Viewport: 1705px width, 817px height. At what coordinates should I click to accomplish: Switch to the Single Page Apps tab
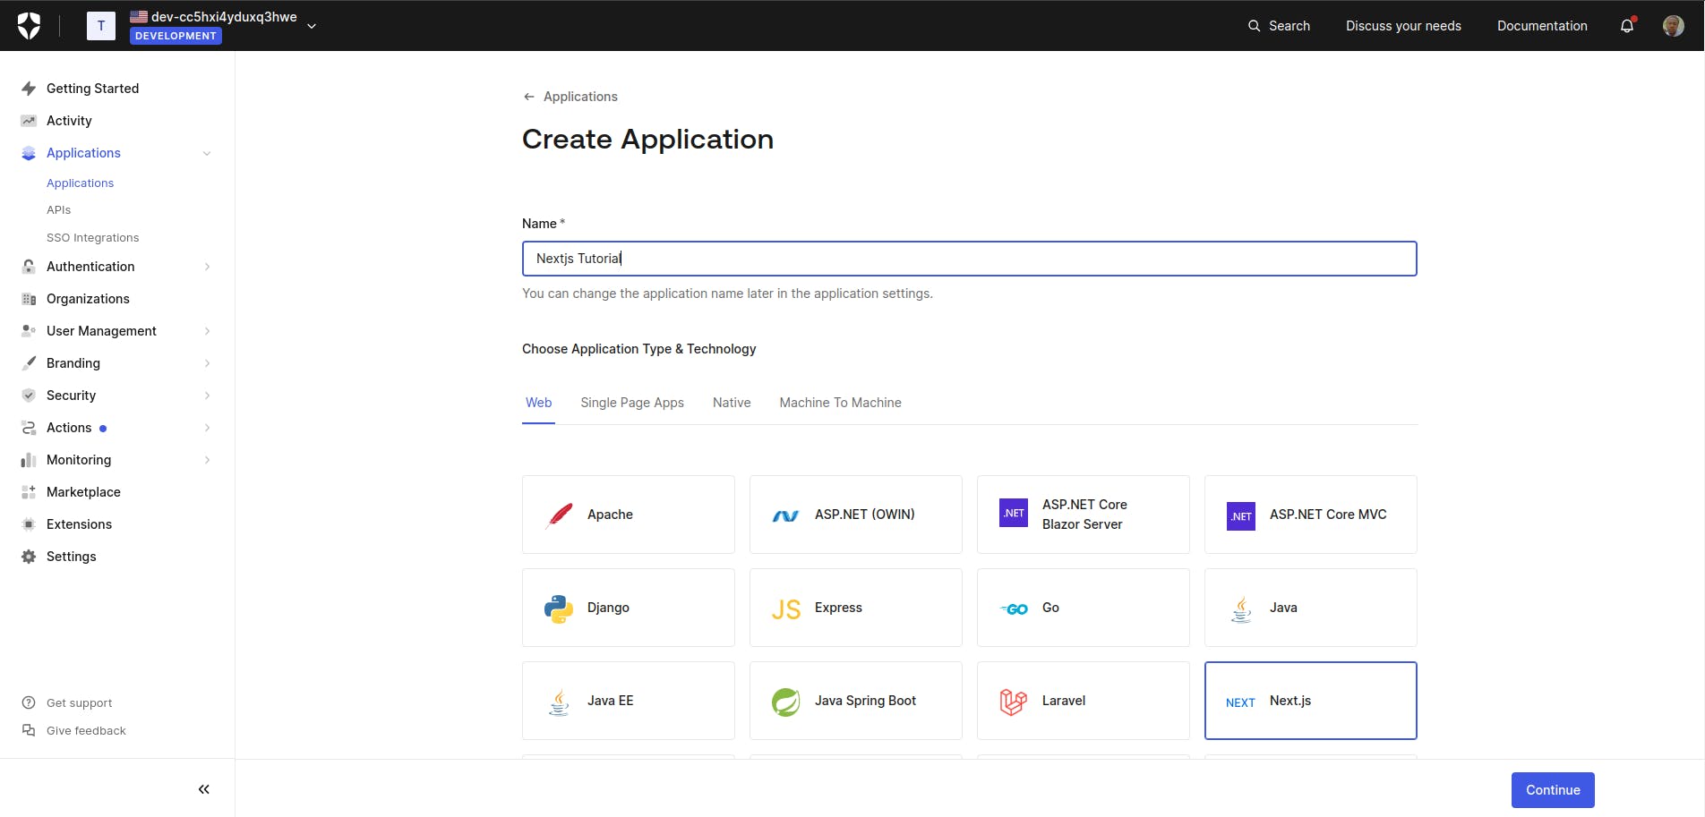point(632,403)
